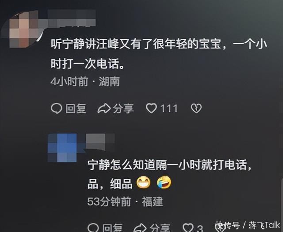Screen dimensions: 283x232
Task: Tap the reply bubble icon under the 福建 reply
Action: tap(93, 228)
